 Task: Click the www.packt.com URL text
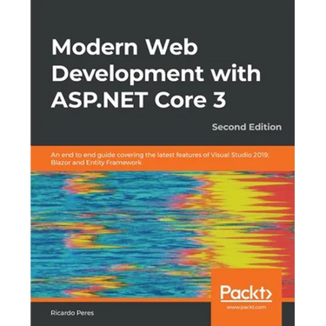[x=246, y=307]
